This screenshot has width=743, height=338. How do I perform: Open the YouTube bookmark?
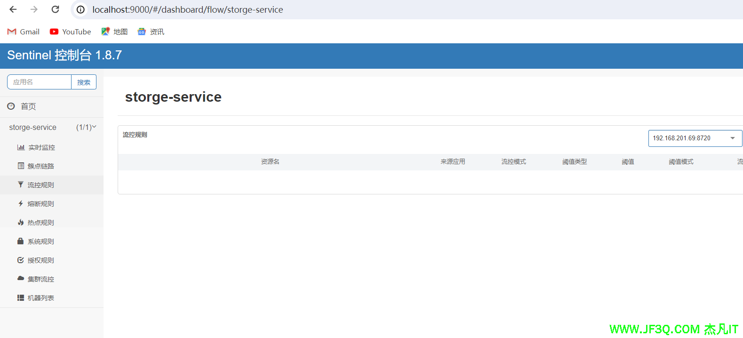pyautogui.click(x=71, y=32)
